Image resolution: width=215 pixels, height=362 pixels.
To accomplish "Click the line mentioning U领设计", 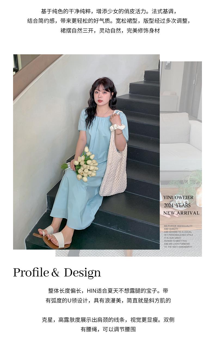I will pos(108,301).
